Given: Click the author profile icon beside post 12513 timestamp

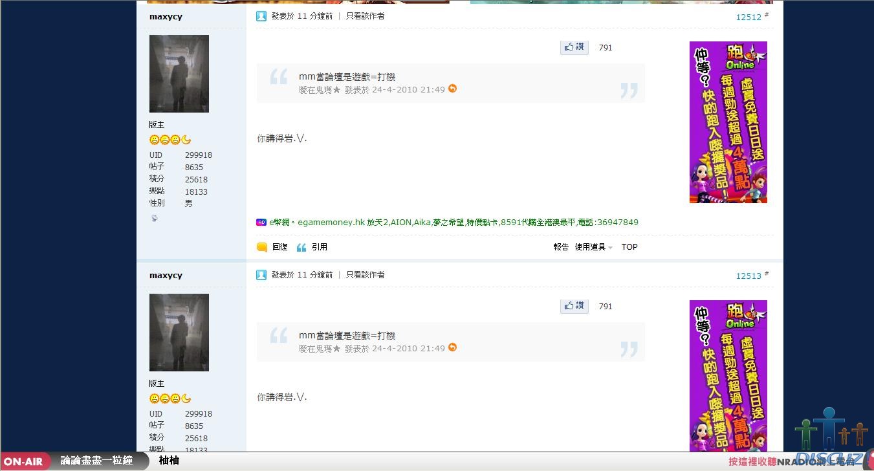Looking at the screenshot, I should point(261,275).
